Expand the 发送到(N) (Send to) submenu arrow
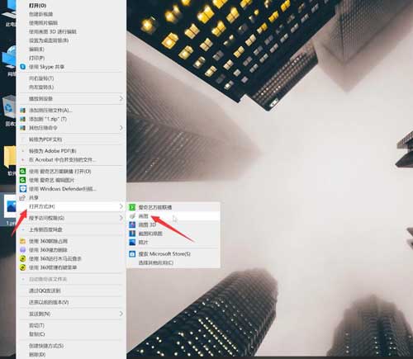This screenshot has width=413, height=359. (121, 314)
